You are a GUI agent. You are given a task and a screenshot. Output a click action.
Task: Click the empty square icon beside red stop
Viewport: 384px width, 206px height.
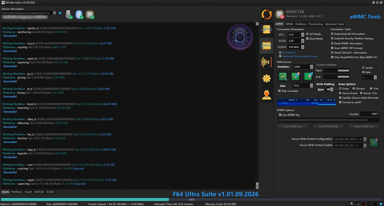click(369, 204)
